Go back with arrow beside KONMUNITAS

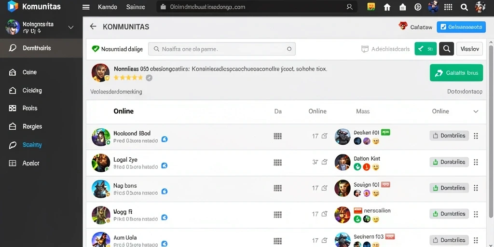[x=93, y=27]
